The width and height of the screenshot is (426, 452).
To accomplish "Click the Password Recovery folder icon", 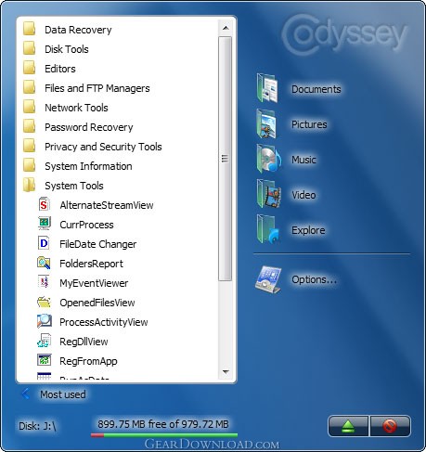I will coord(30,126).
